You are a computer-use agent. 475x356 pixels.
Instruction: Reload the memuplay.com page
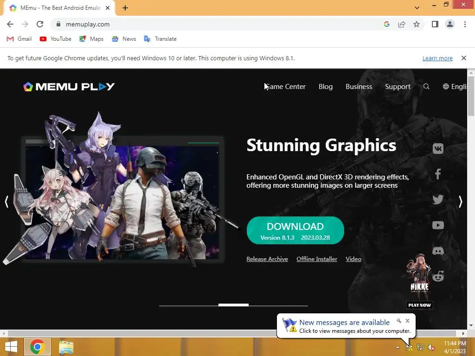(x=40, y=24)
